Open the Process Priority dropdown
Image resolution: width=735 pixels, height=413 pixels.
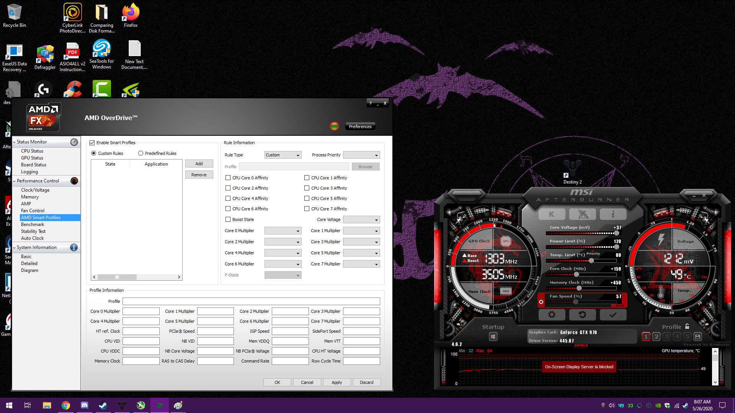click(361, 155)
